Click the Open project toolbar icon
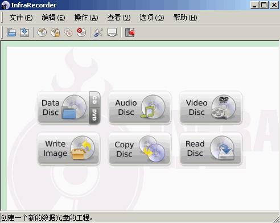 pyautogui.click(x=11, y=32)
